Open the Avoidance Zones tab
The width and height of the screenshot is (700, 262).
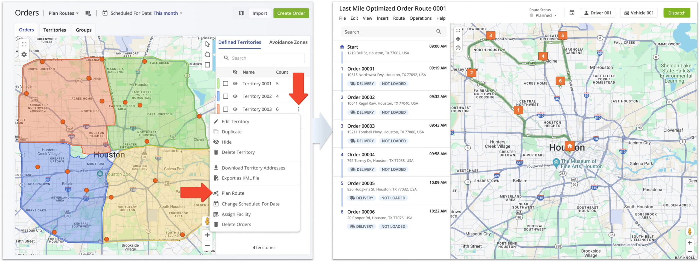(x=288, y=42)
